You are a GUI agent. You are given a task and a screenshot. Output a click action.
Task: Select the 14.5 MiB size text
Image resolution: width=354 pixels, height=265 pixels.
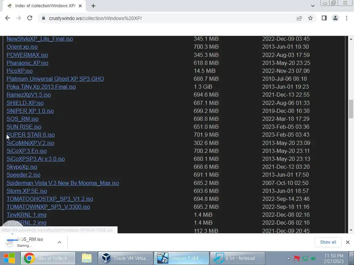205,71
